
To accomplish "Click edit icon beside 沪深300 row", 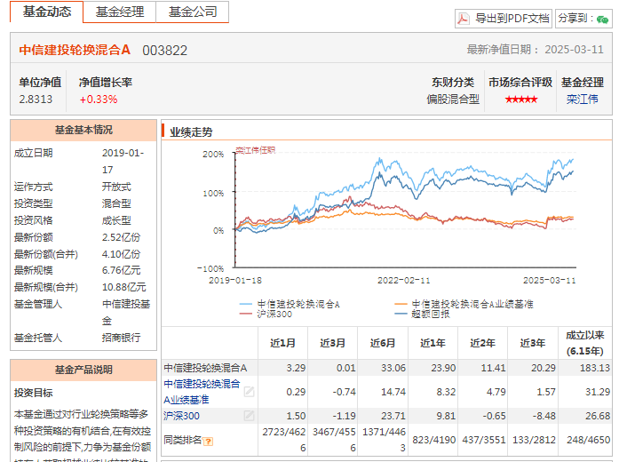I will (249, 416).
